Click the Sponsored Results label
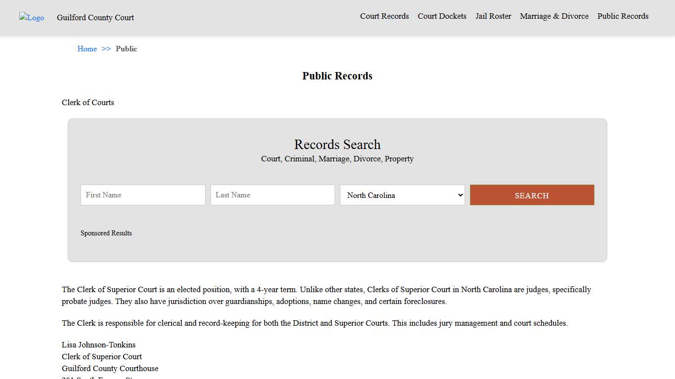The width and height of the screenshot is (675, 379). pos(106,233)
